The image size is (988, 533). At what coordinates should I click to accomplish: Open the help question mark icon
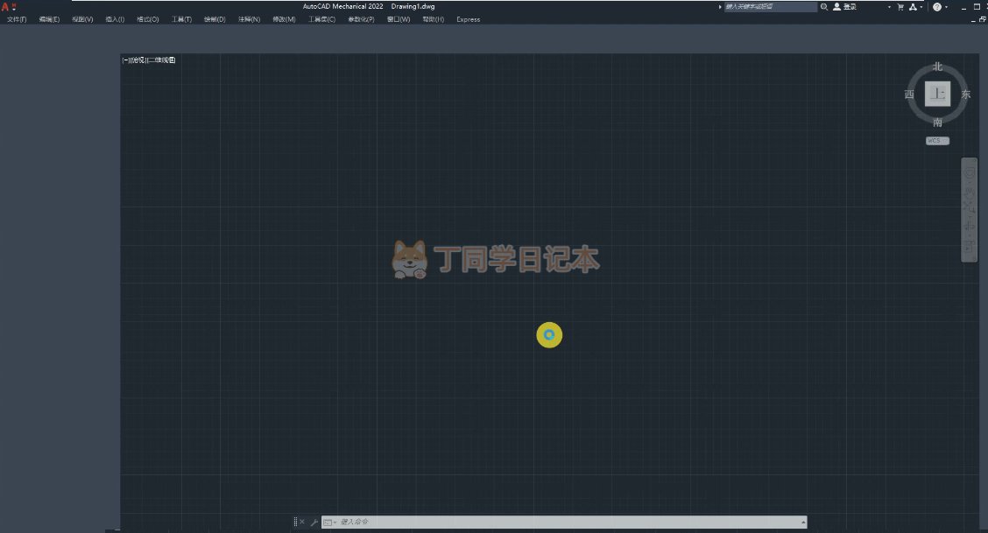point(937,6)
